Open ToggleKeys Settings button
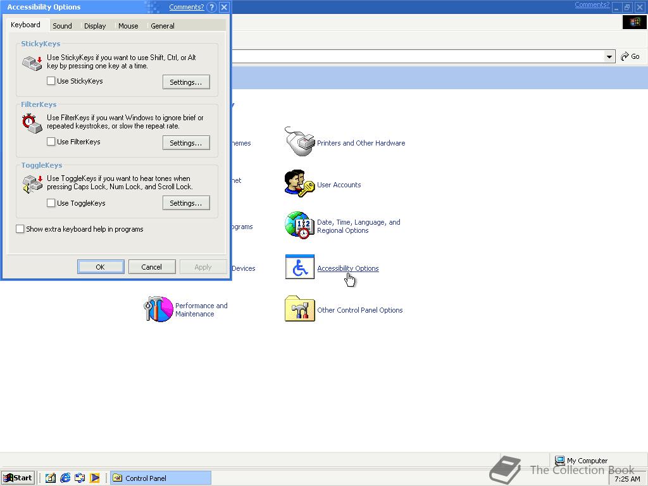This screenshot has height=486, width=648. [x=186, y=203]
